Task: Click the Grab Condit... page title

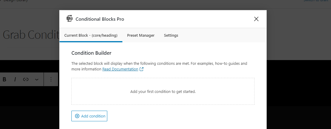Action: [x=31, y=35]
